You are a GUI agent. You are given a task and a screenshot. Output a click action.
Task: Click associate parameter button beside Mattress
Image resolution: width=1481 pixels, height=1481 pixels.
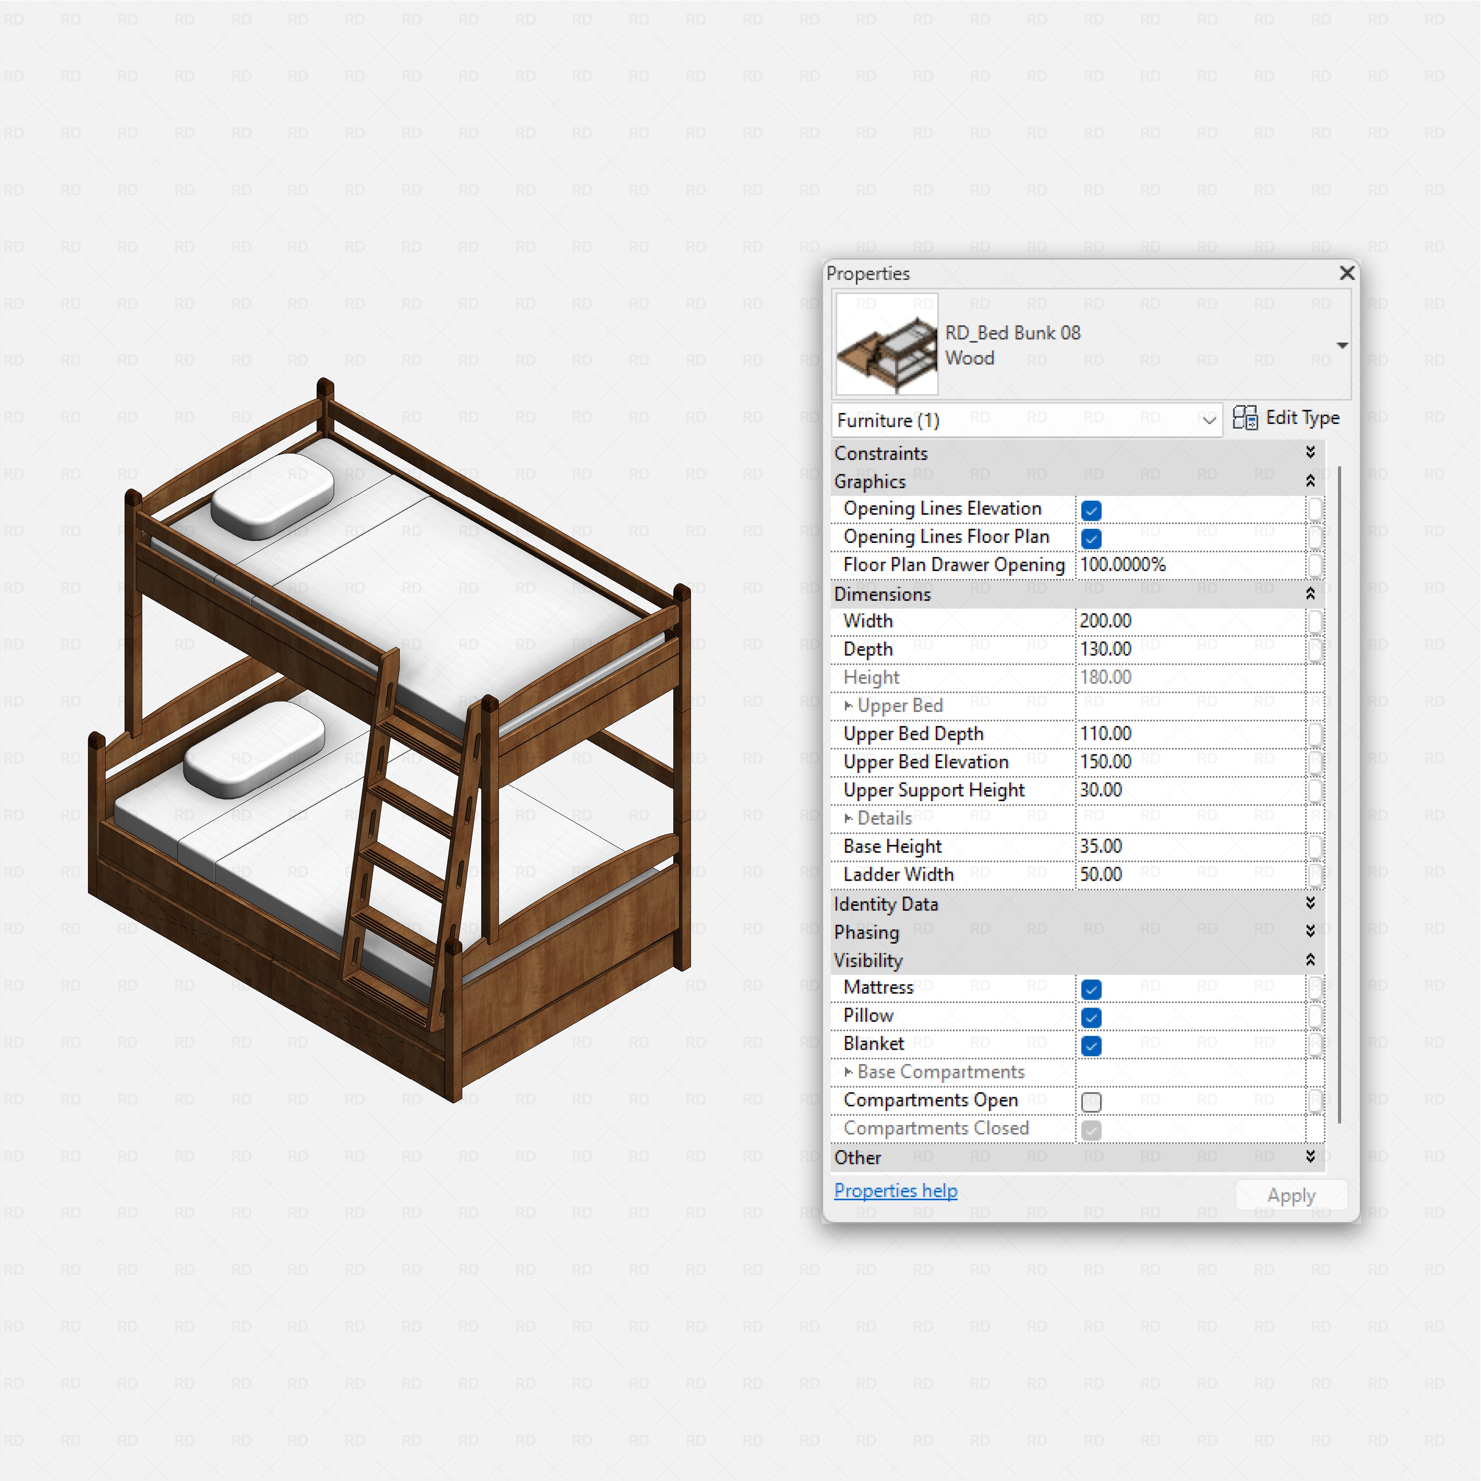click(1315, 989)
